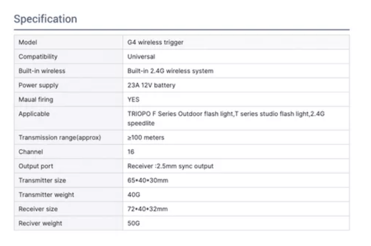Select the Channel value 16
Image resolution: width=371 pixels, height=246 pixels.
131,151
